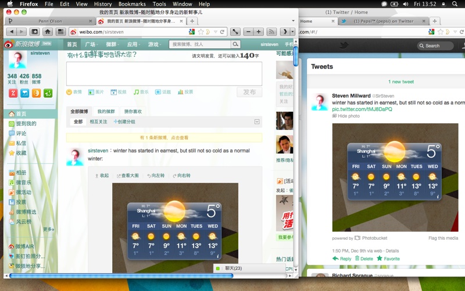Search weibo with the magnifier icon

click(235, 44)
